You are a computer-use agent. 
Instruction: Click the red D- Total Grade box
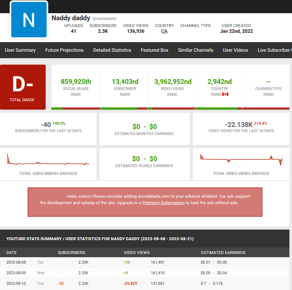pyautogui.click(x=23, y=87)
